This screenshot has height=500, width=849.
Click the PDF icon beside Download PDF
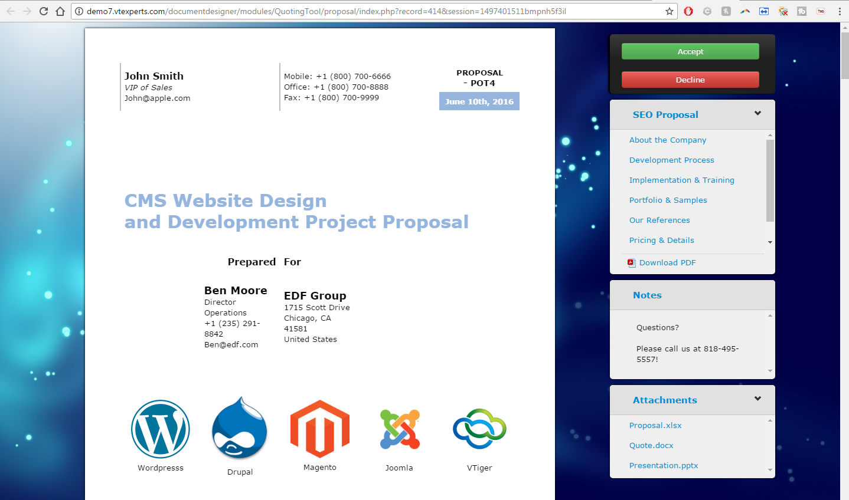631,263
